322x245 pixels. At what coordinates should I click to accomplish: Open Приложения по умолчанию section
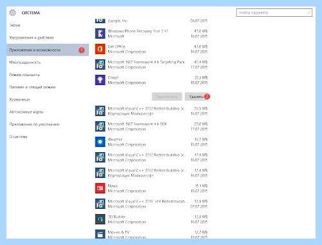34,124
